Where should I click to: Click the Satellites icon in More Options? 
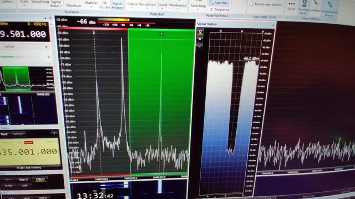(x=315, y=6)
